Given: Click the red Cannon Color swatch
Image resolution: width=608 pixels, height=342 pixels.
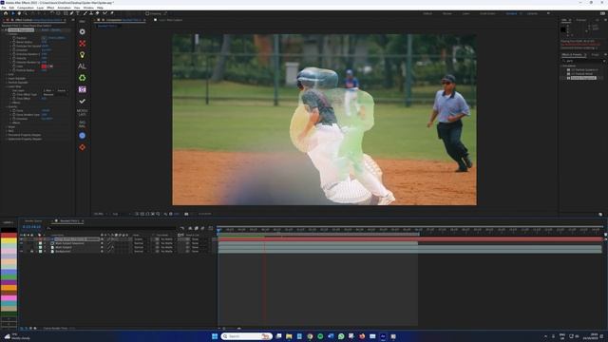Looking at the screenshot, I should [x=44, y=66].
